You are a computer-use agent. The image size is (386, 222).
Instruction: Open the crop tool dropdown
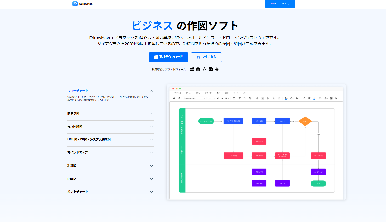[x=297, y=98]
